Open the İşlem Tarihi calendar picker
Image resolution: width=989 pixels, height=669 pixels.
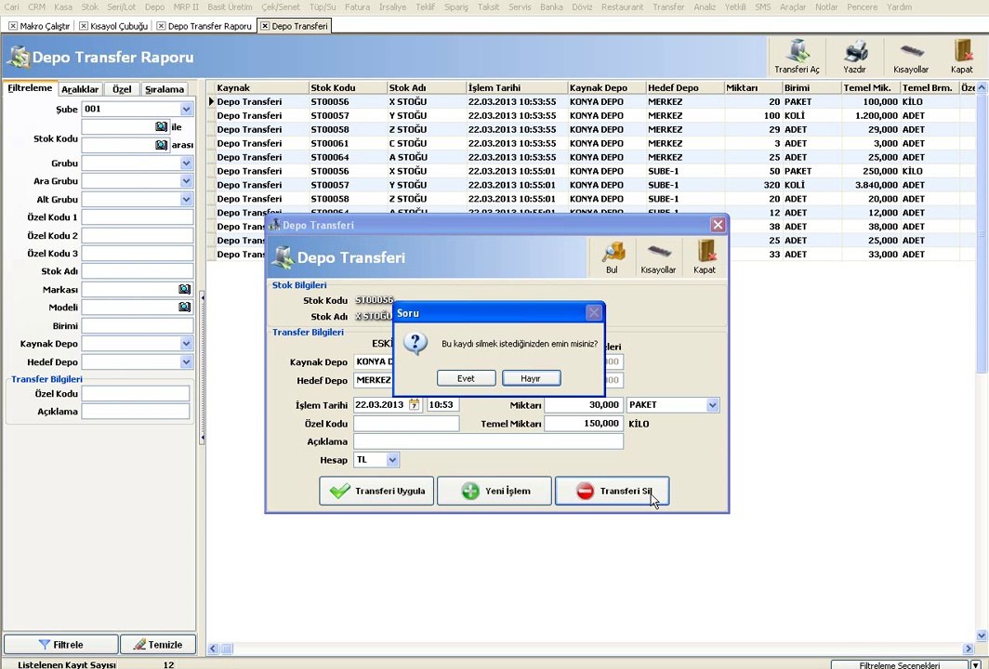point(414,405)
